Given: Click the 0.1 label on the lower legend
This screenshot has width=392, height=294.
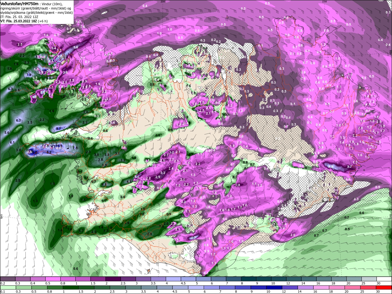Looking at the screenshot, I should tap(2, 292).
